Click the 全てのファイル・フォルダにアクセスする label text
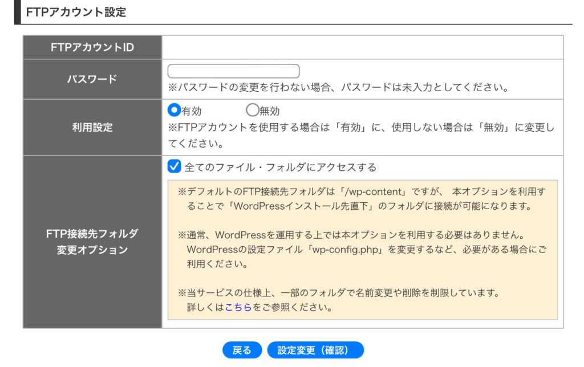Viewport: 584px width, 367px height. (x=281, y=168)
